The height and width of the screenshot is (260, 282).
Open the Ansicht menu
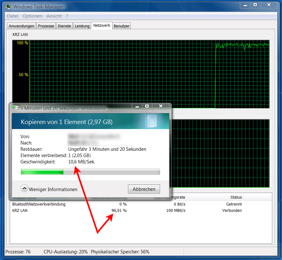click(x=54, y=16)
